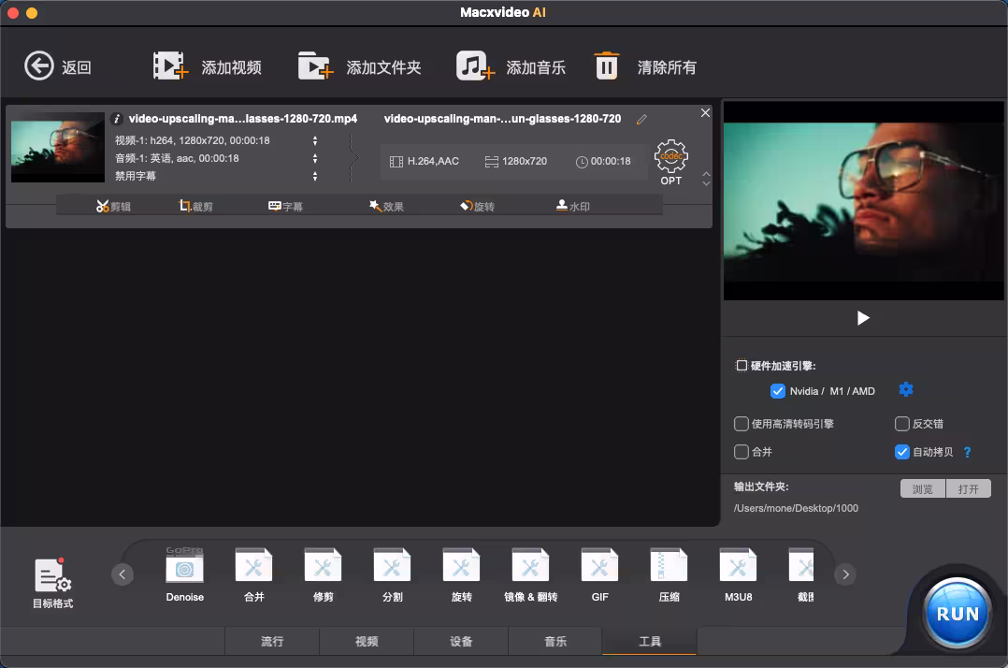This screenshot has height=668, width=1008.
Task: Click the source filename video-upscaling-ma...lasses-1280-720.mp4
Action: [x=243, y=119]
